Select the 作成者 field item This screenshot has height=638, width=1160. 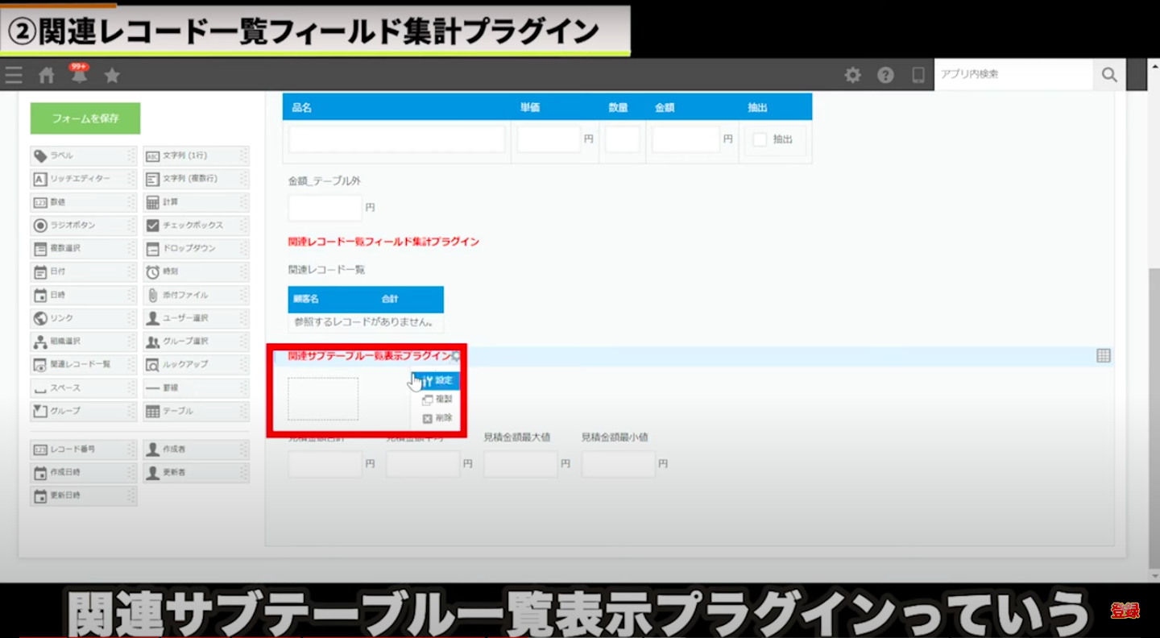coord(196,449)
